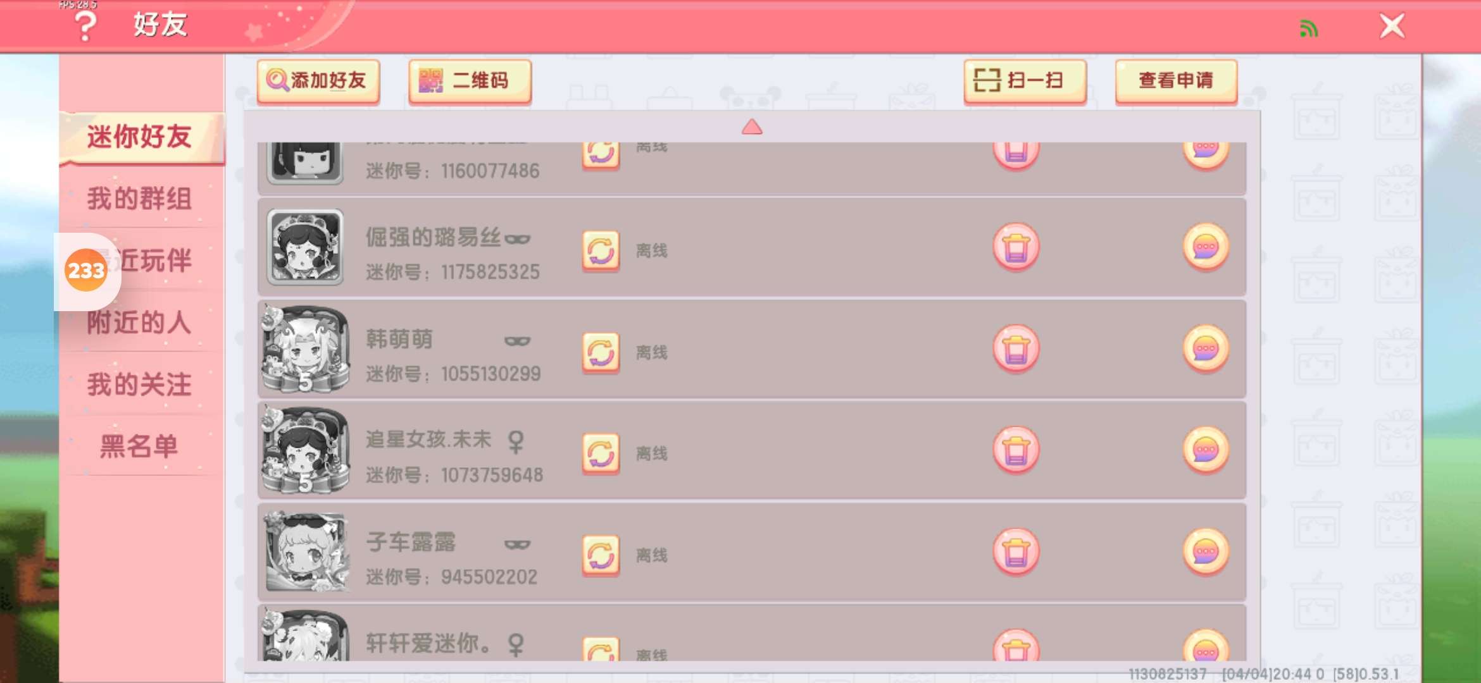
Task: Switch to 我的群组 tab
Action: (140, 199)
